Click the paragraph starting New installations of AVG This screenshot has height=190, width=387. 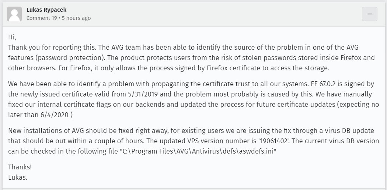[x=193, y=141]
